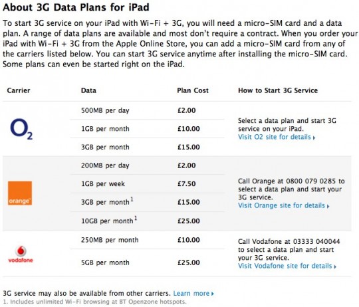Click the arrow beside 'Visit Vodafone site for details'

tap(335, 266)
